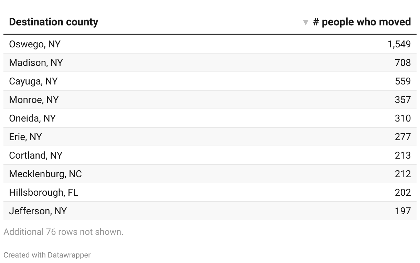Open the Created with Datawrapper link
Viewport: 420px width, 263px height.
(x=47, y=255)
